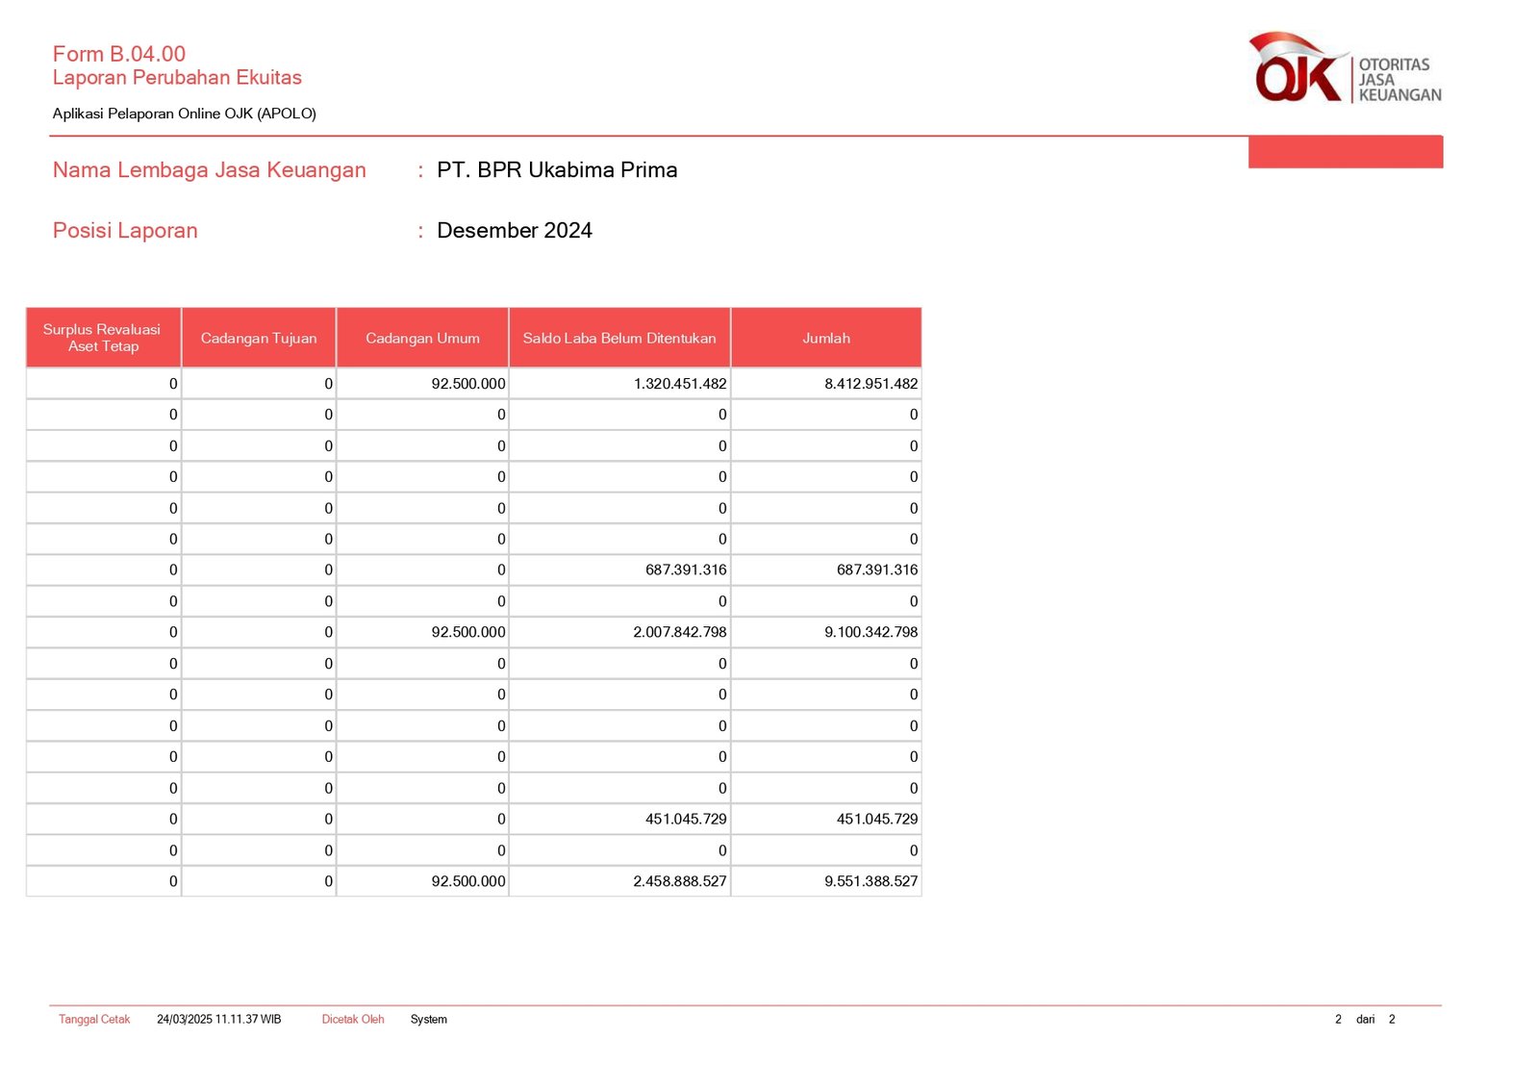
Task: Select institution name PT. BPR Ukabima Prima
Action: coord(557,170)
